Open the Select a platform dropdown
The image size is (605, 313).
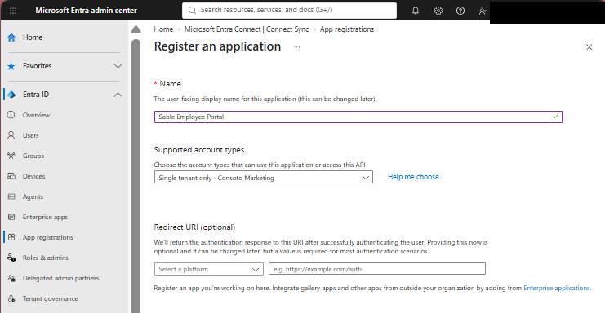click(209, 269)
